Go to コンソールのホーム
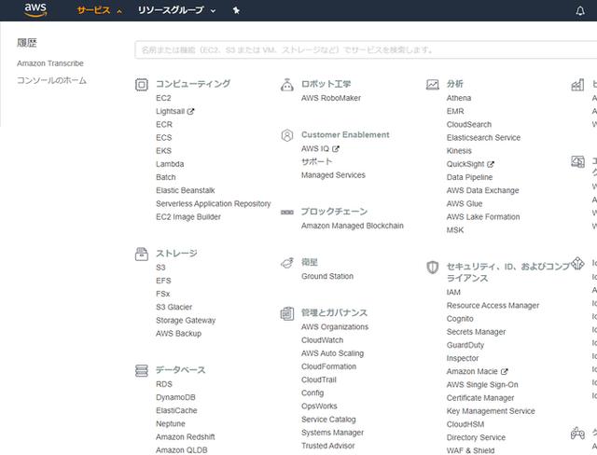The width and height of the screenshot is (597, 455). tap(52, 80)
